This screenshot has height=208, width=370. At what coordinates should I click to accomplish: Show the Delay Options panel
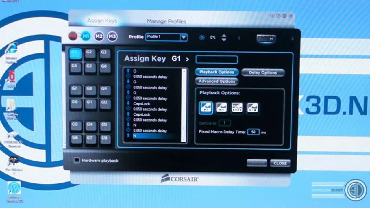coord(263,73)
